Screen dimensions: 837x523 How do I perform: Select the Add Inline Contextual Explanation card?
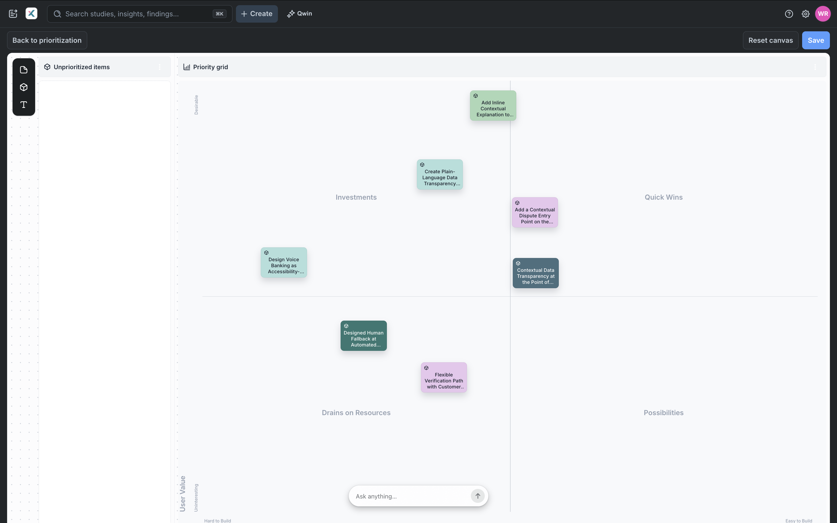click(x=493, y=105)
